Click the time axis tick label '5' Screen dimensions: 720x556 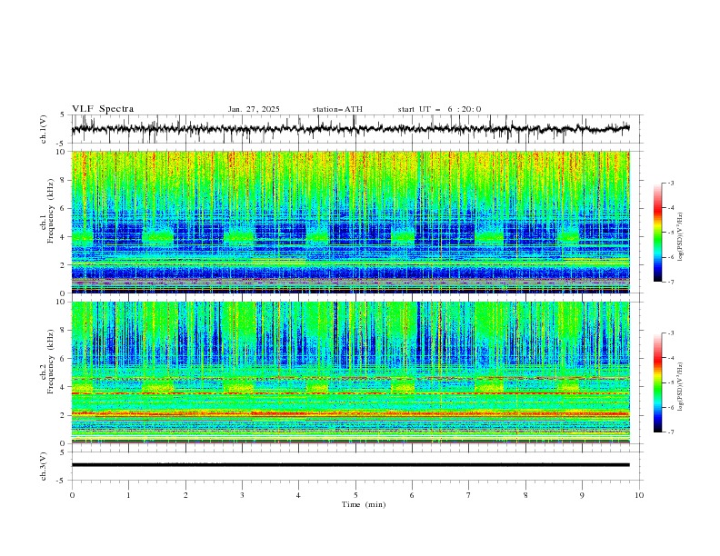point(355,495)
